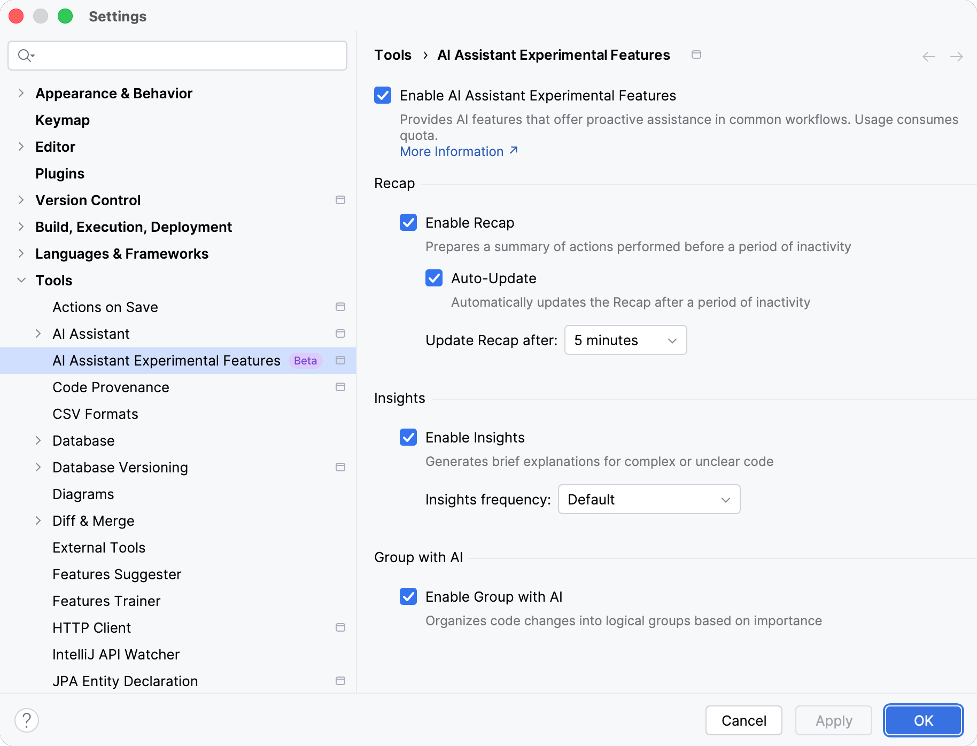Toggle the Auto-Update checkbox

click(x=434, y=278)
